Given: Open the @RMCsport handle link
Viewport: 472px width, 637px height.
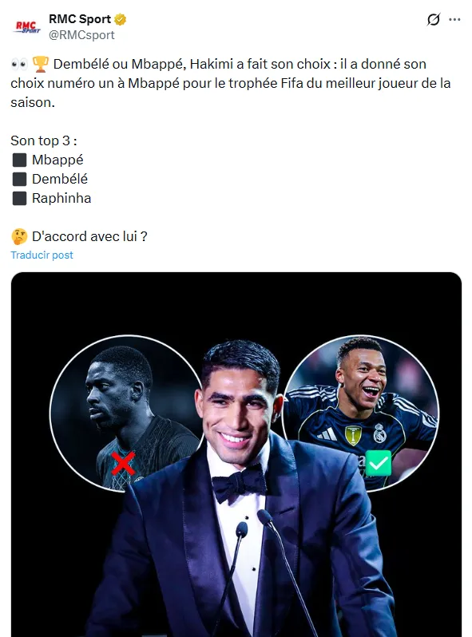Looking at the screenshot, I should pyautogui.click(x=81, y=35).
